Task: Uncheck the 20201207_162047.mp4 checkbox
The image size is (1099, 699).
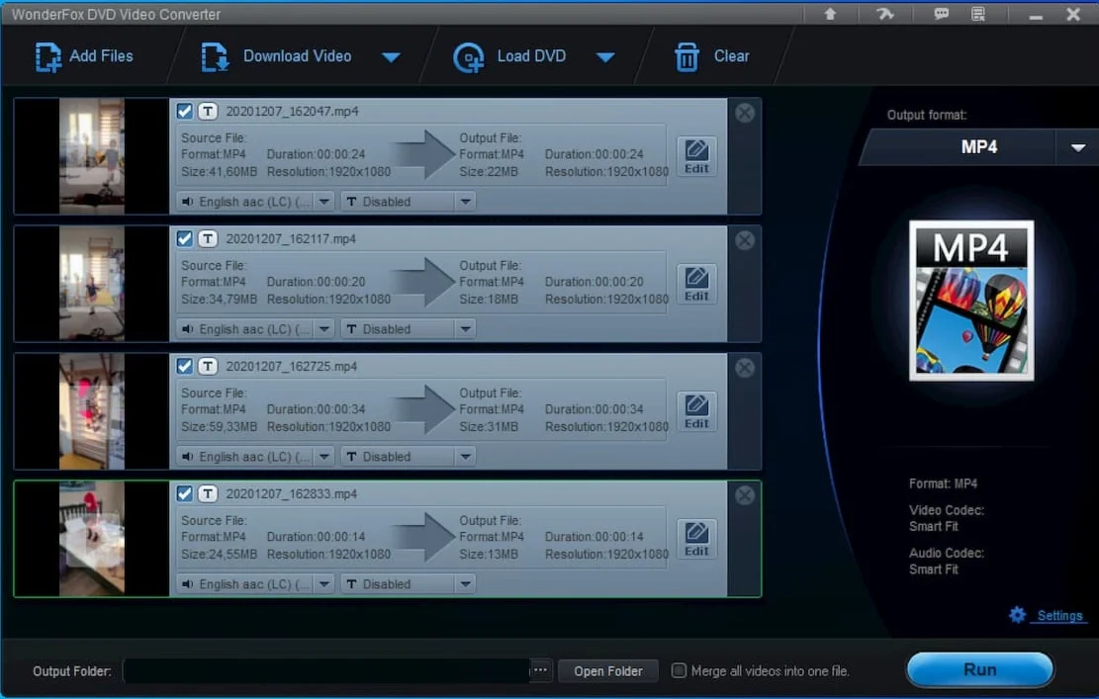Action: click(184, 112)
